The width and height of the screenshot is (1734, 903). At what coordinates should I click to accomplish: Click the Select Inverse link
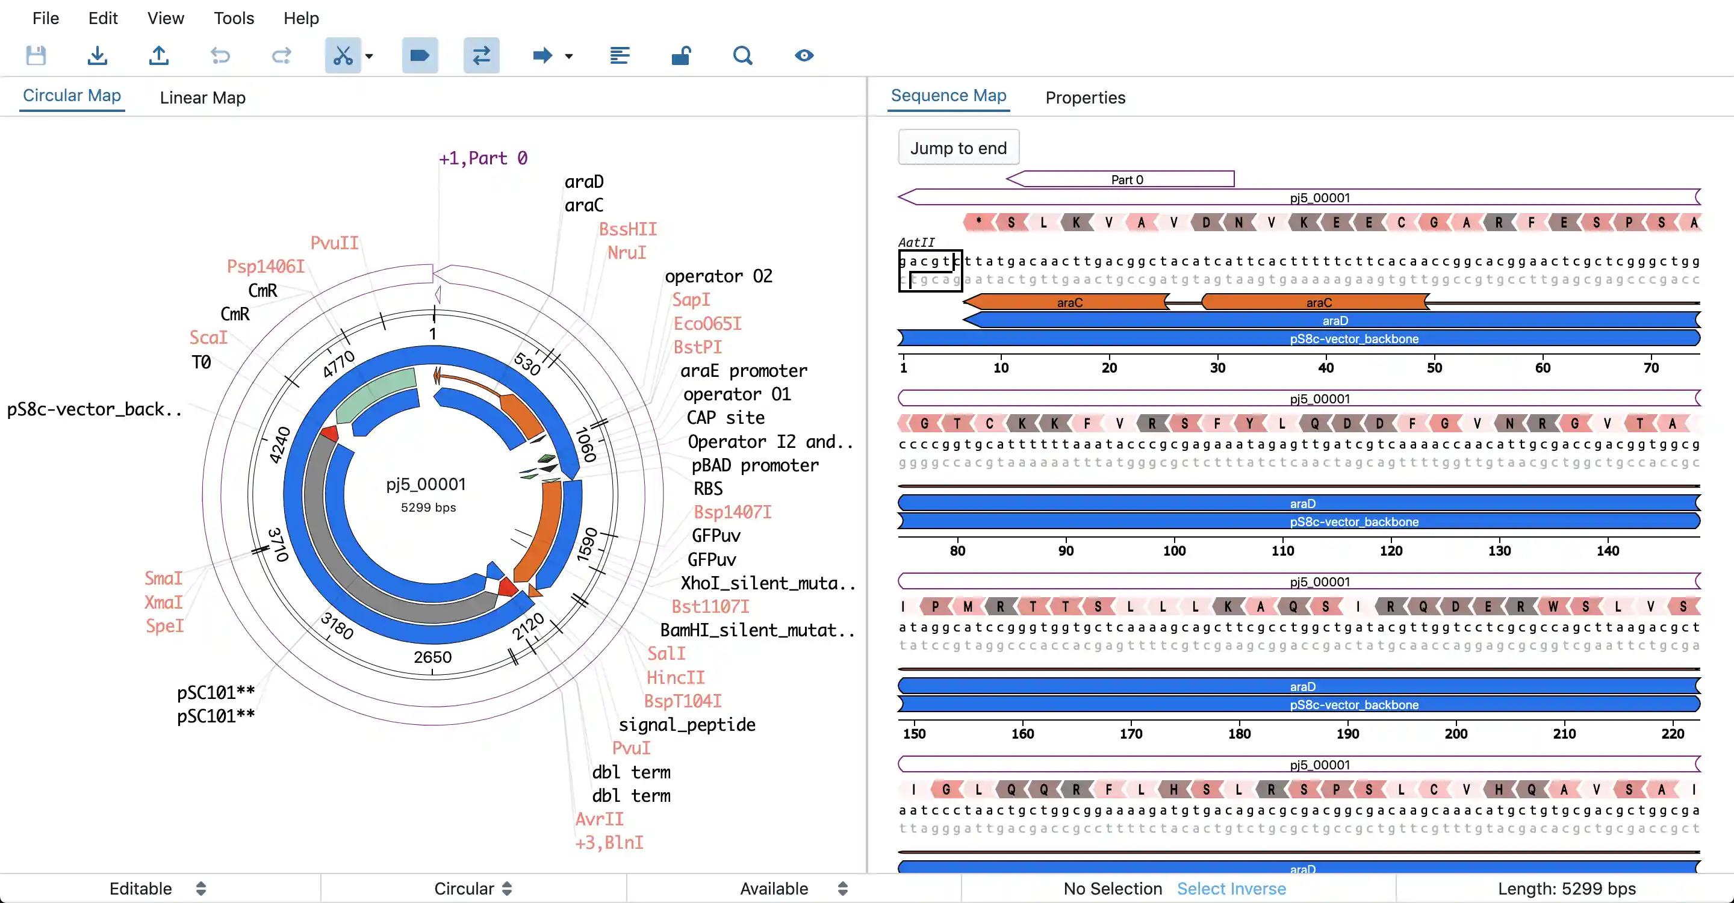1231,888
